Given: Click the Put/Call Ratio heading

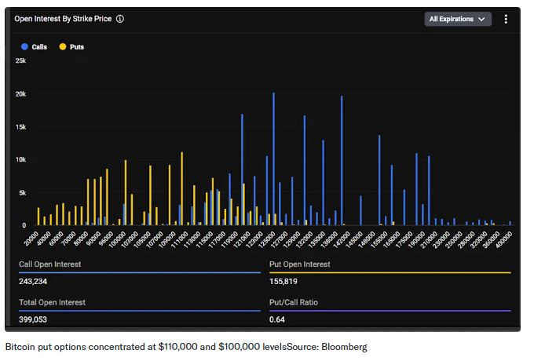Looking at the screenshot, I should click(x=293, y=302).
